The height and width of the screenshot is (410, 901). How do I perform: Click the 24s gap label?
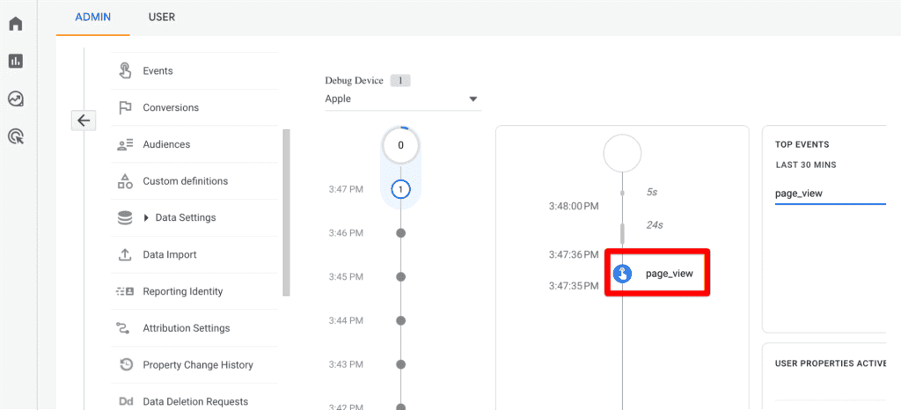click(655, 225)
